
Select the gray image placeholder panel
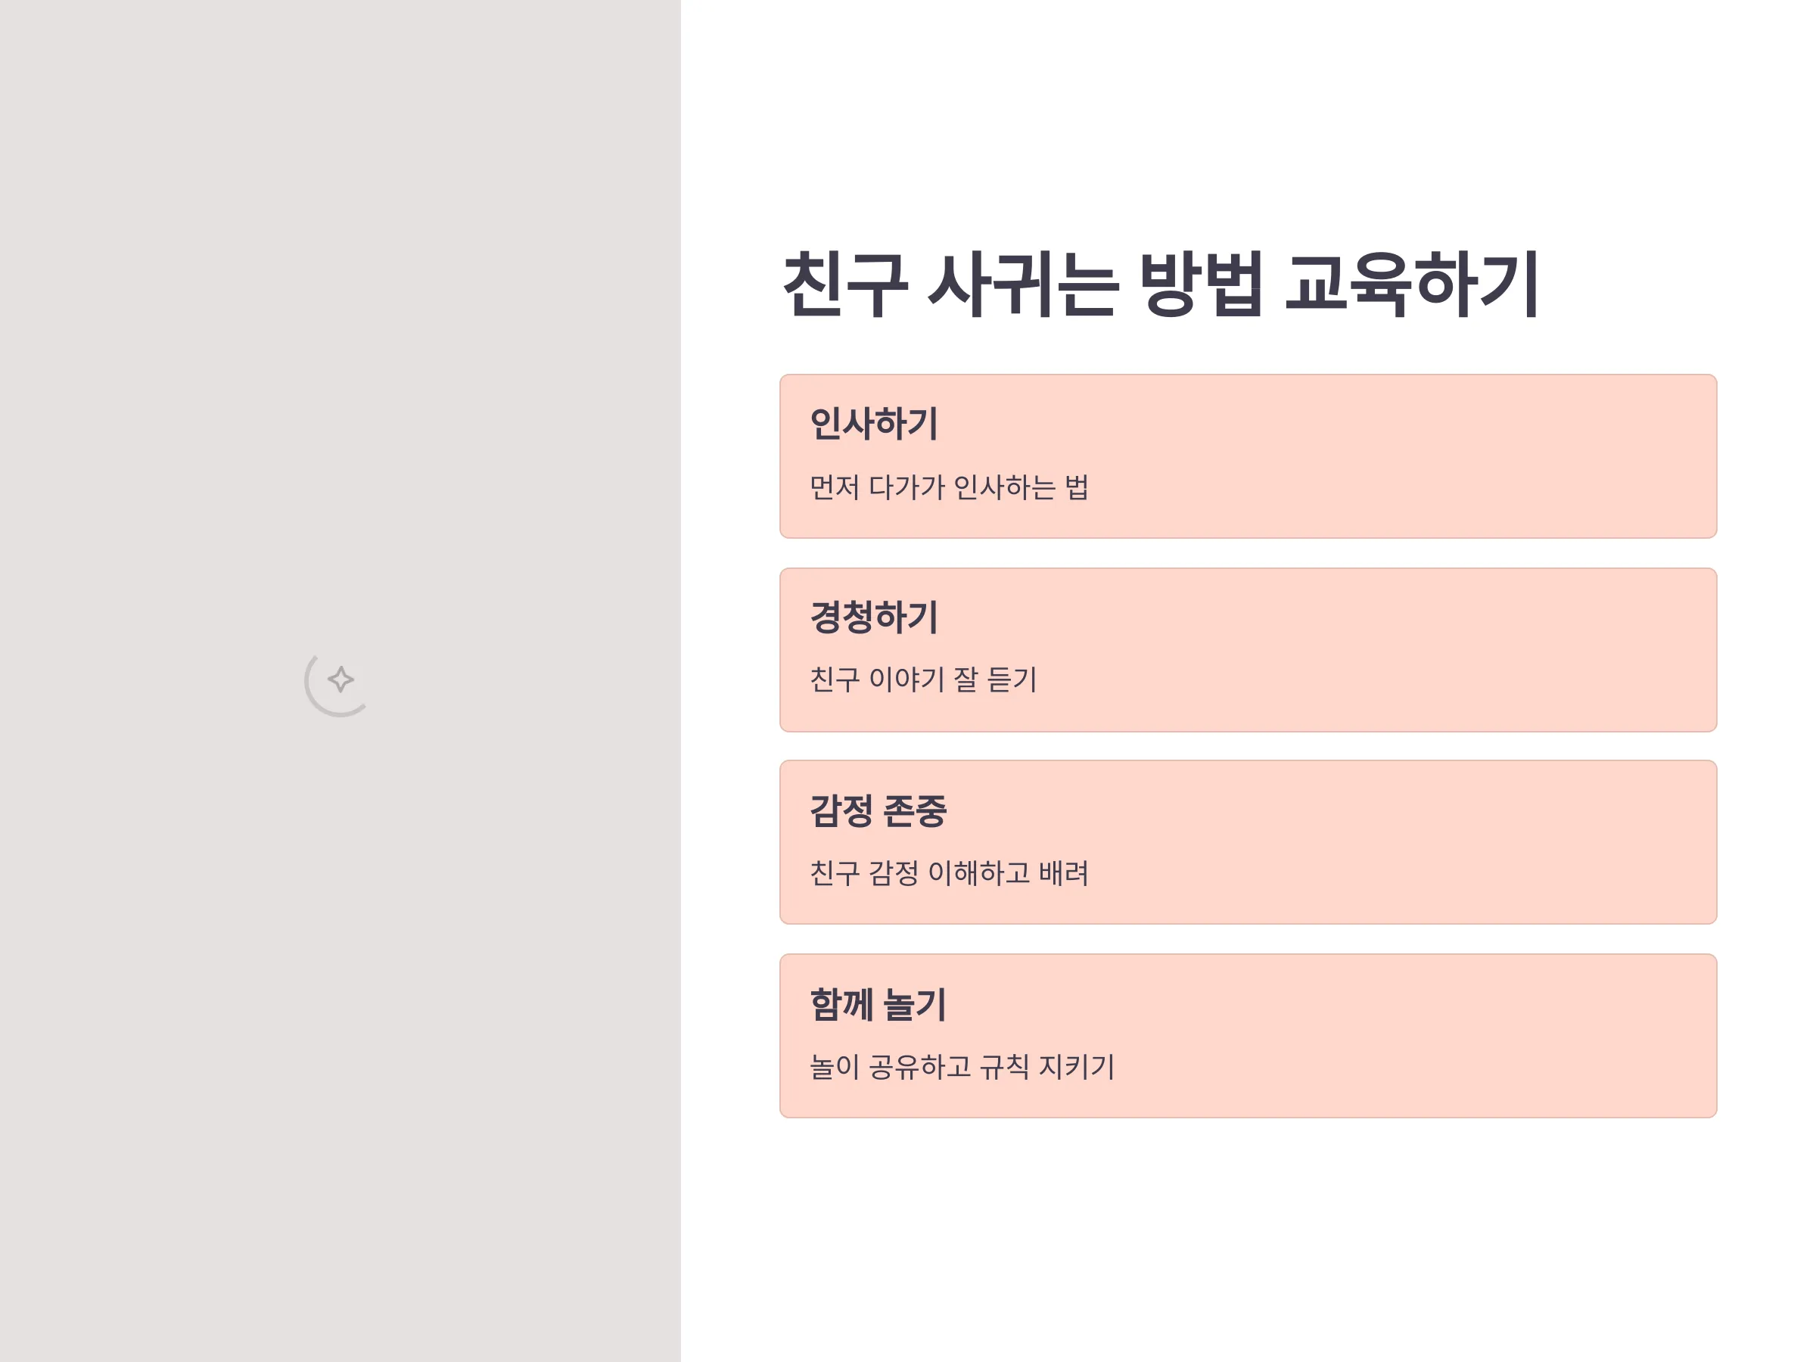(340, 682)
